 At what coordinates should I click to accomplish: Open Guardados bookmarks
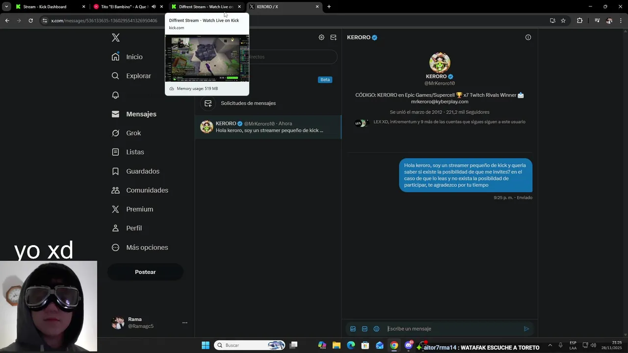click(135, 171)
